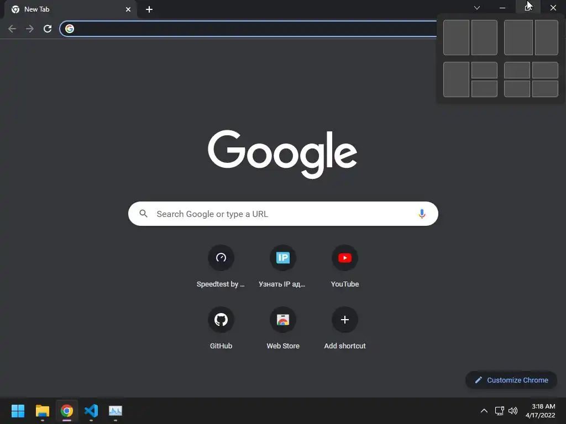Snap the window to the top-right quadrant of the four-grid layout
Screen dimensions: 566x424
pos(546,70)
